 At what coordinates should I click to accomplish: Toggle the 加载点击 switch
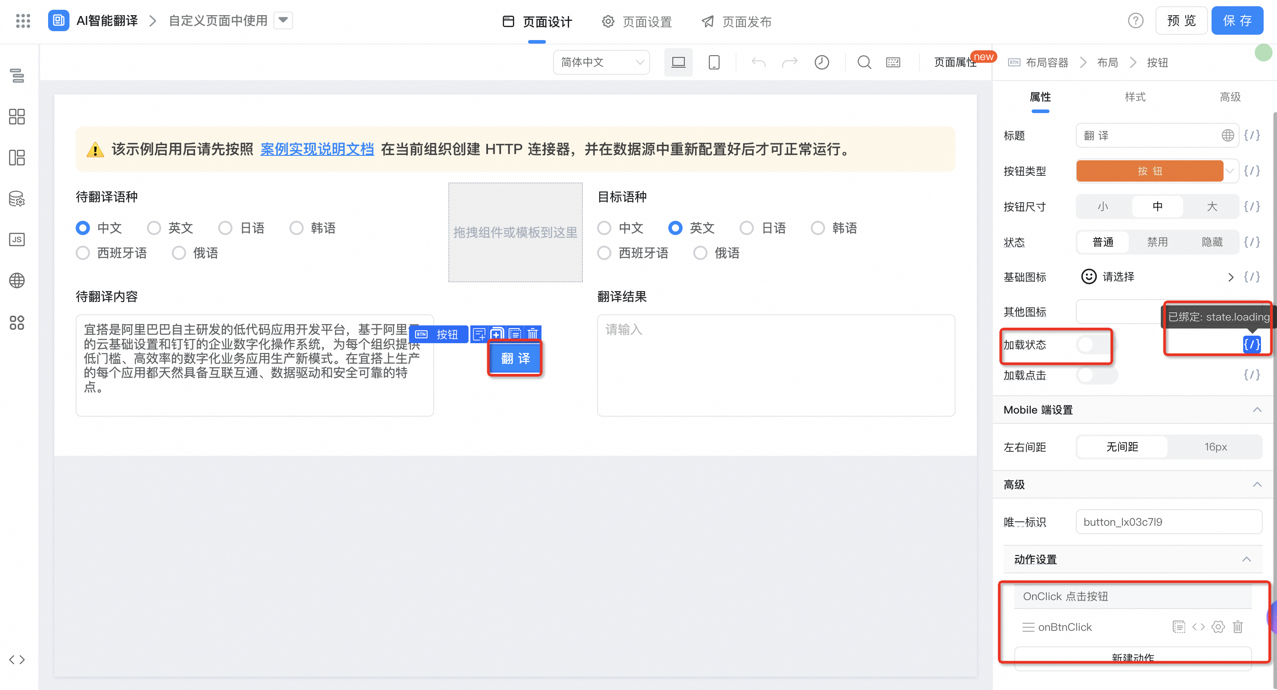tap(1096, 375)
